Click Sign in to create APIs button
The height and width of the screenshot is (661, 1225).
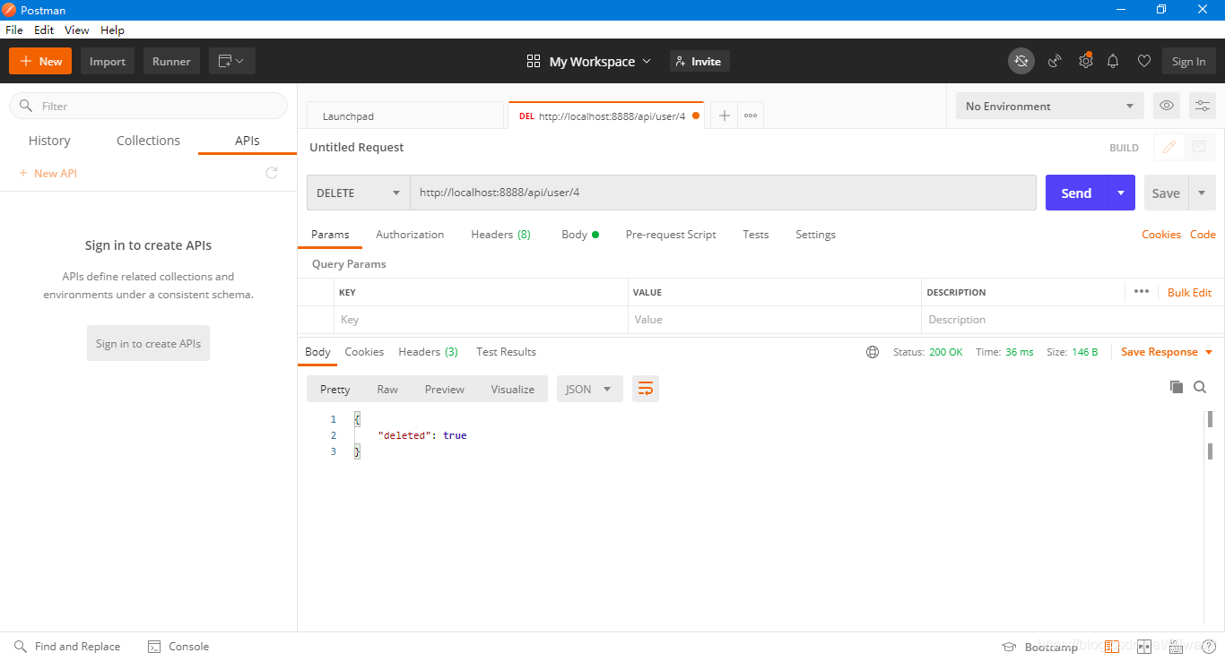[148, 343]
